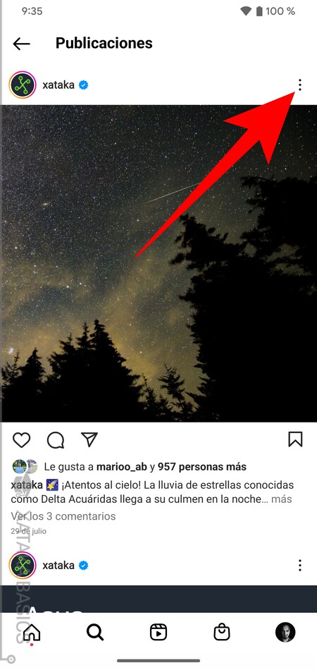Open comments with the speech bubble icon
Viewport: 317px width, 670px height.
coord(56,439)
